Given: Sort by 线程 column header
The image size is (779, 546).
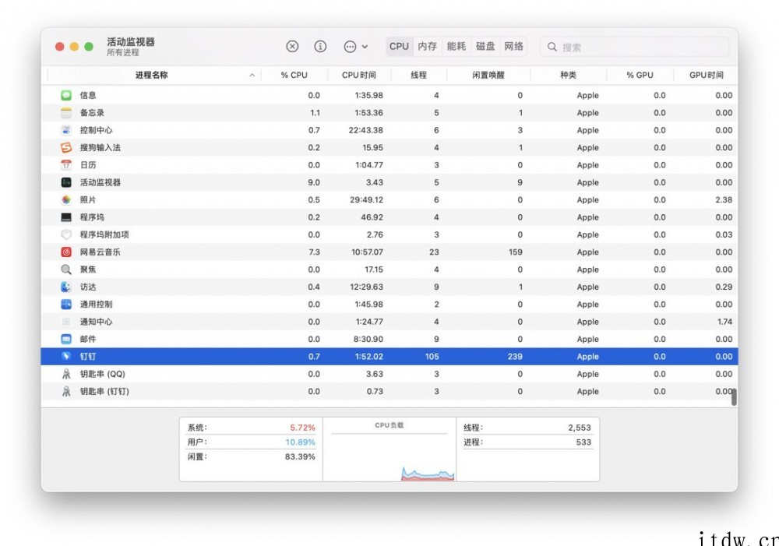Looking at the screenshot, I should tap(419, 75).
